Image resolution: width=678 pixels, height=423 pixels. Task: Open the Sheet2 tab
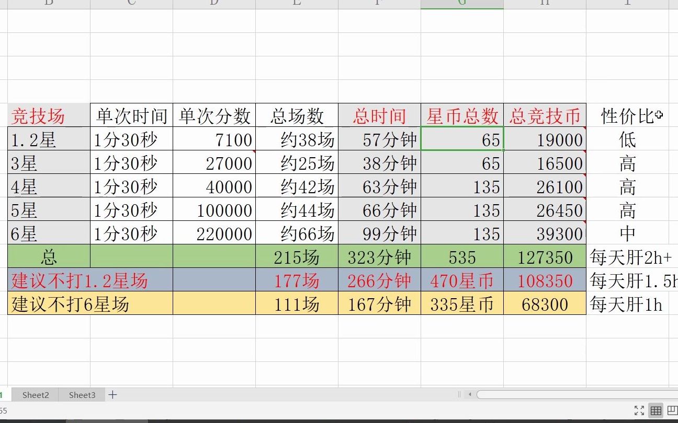[36, 395]
